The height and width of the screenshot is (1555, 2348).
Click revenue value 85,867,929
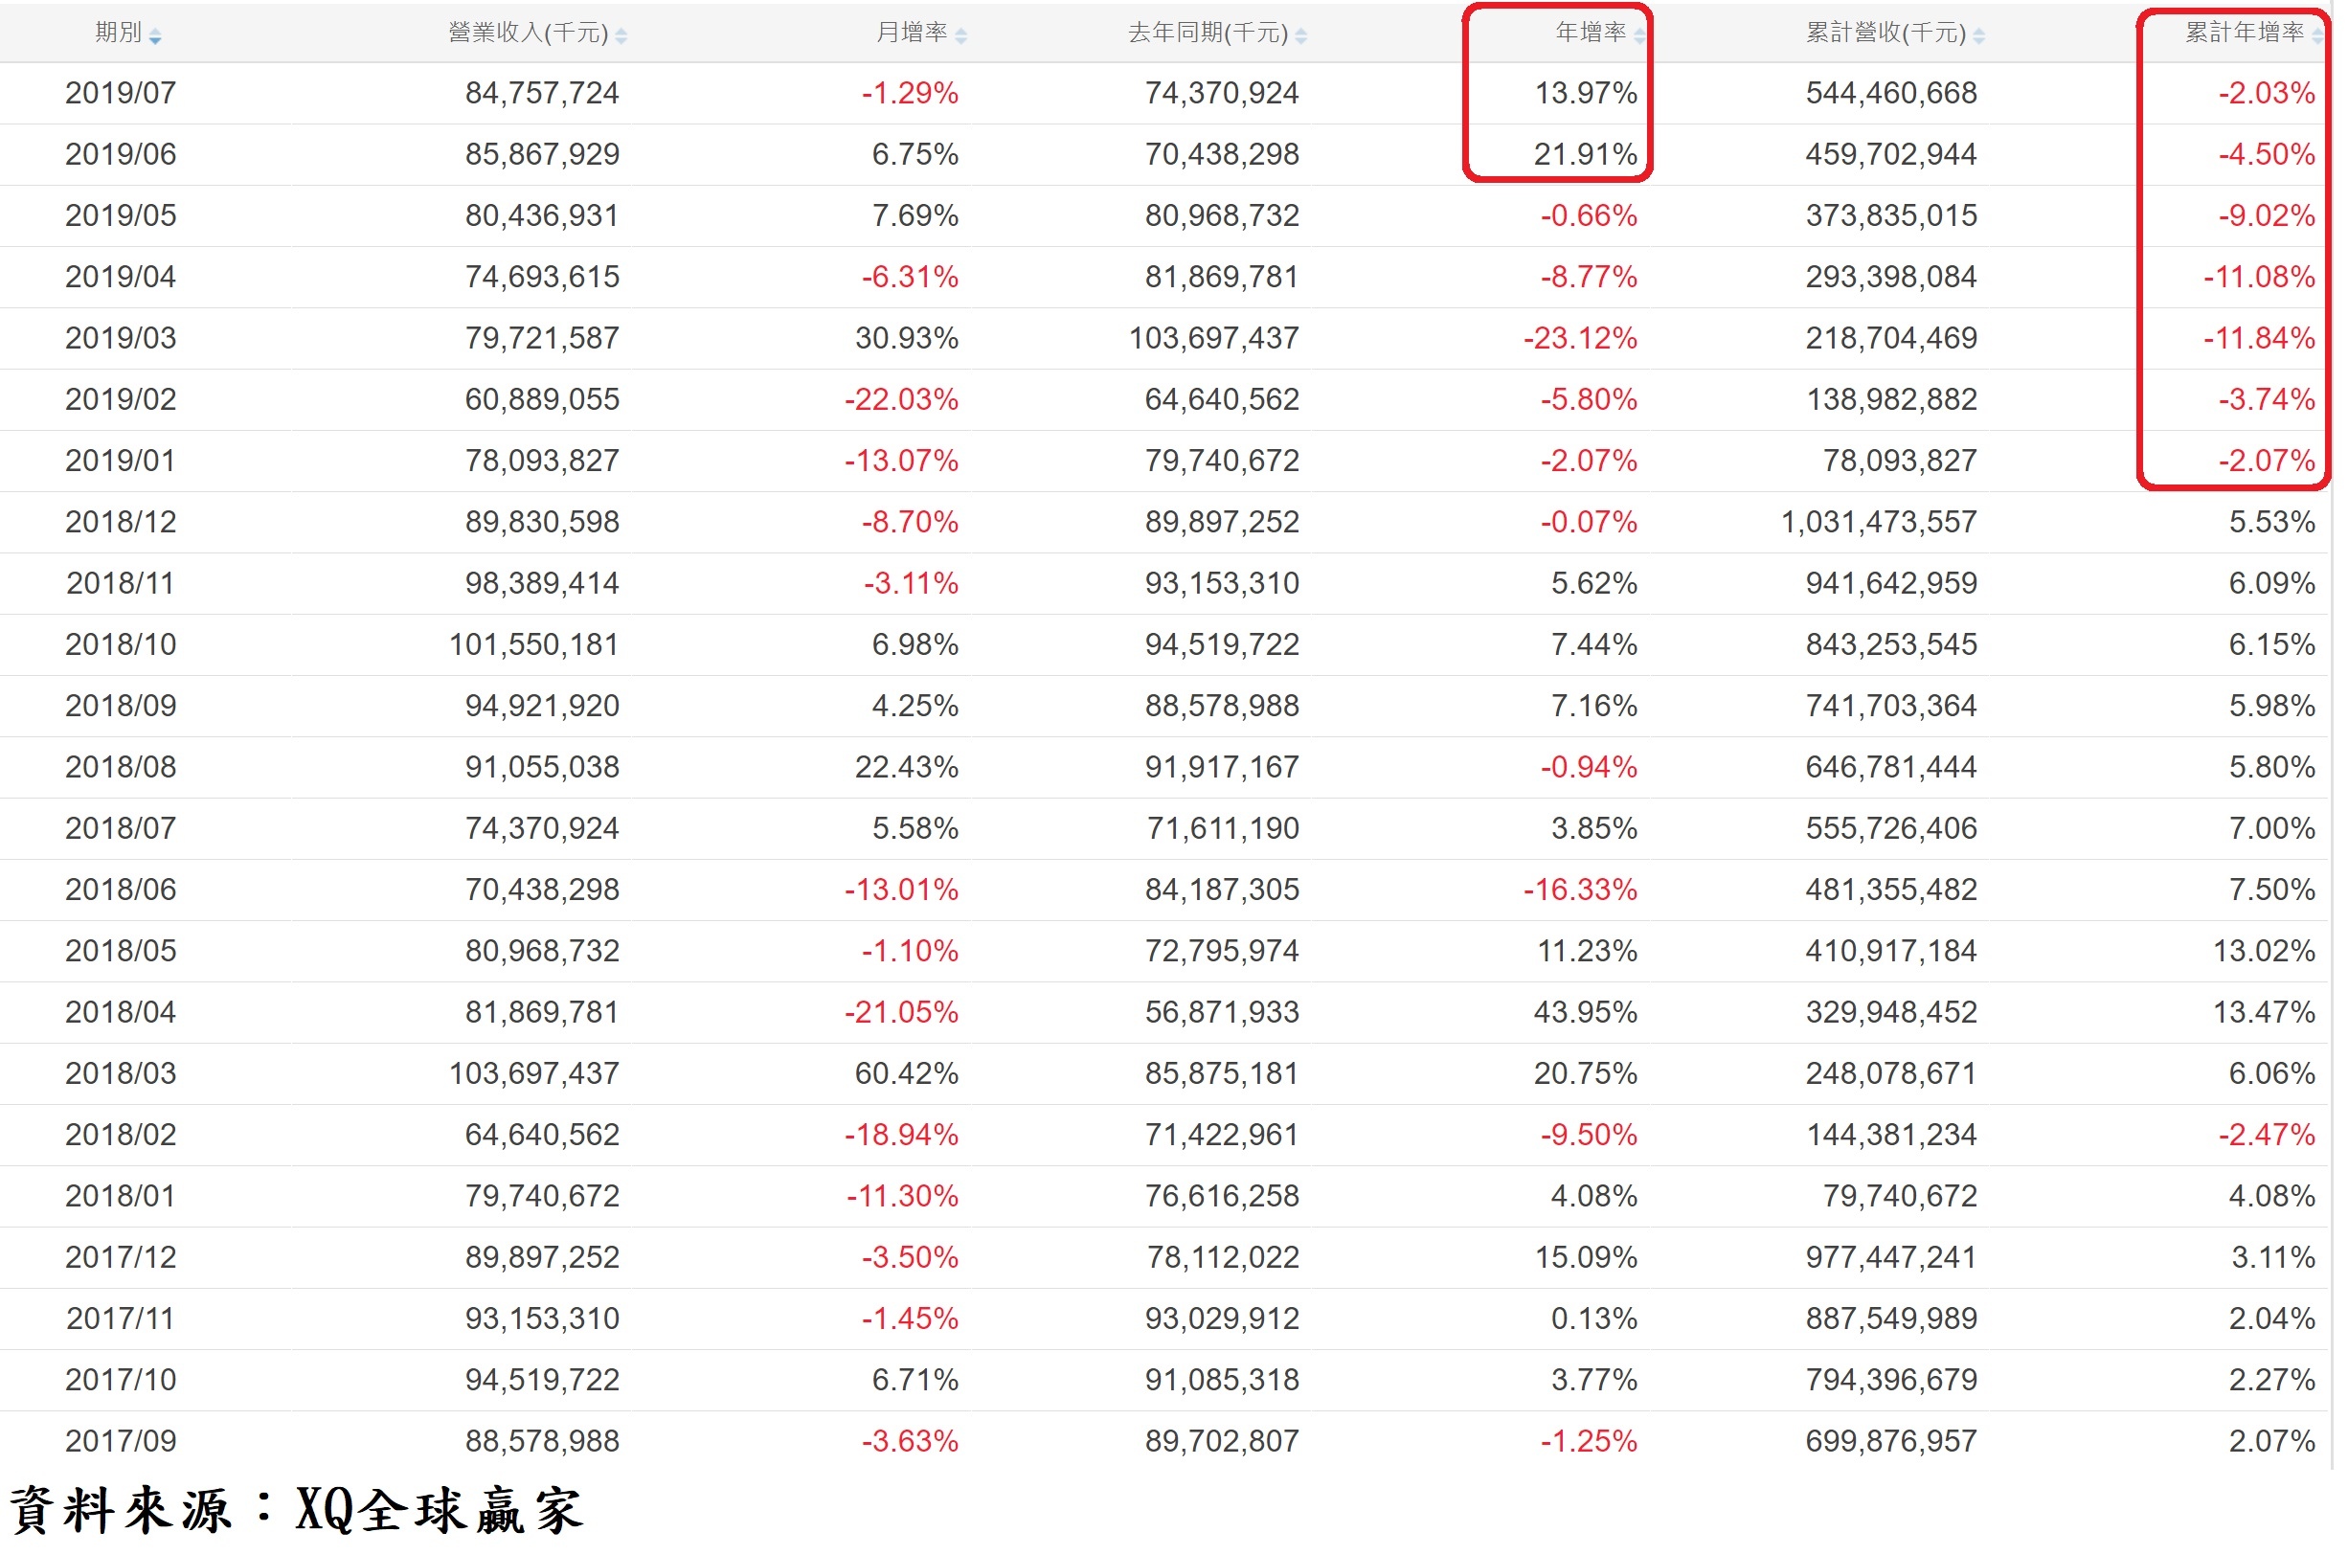543,155
